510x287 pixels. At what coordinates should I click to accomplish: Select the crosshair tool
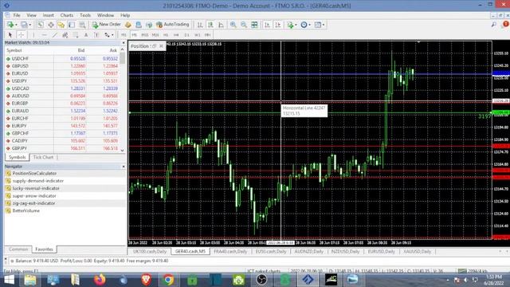coord(22,35)
